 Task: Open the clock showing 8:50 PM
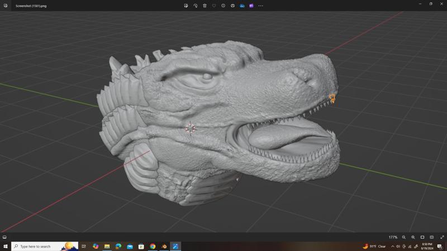pyautogui.click(x=427, y=247)
